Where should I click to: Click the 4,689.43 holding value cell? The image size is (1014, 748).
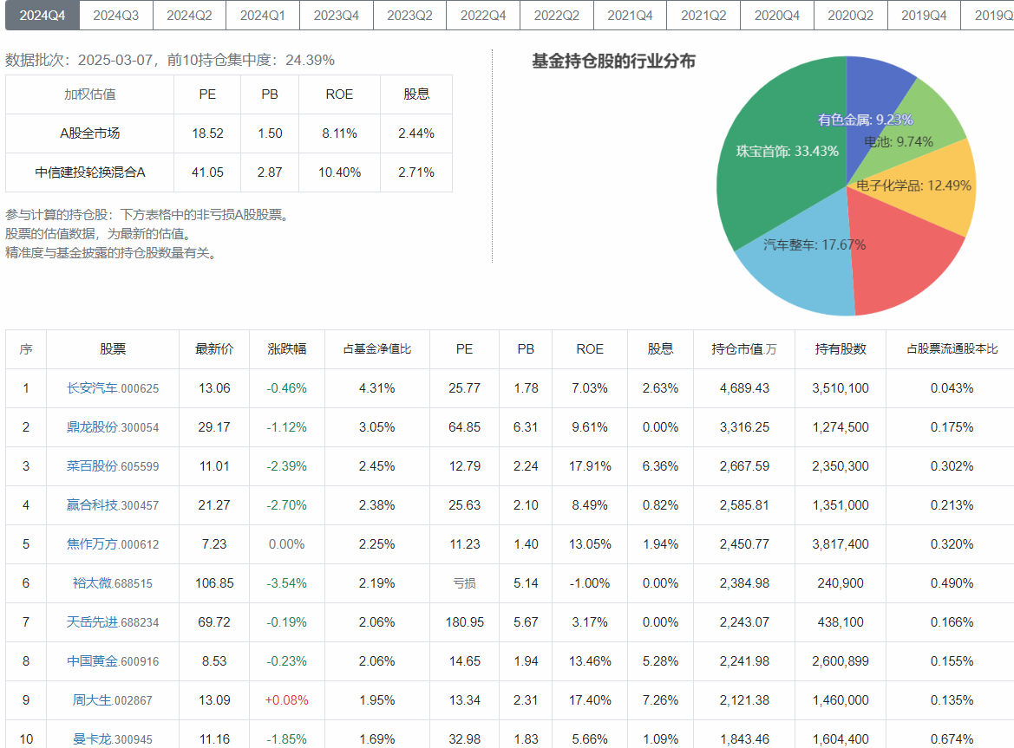pos(744,388)
